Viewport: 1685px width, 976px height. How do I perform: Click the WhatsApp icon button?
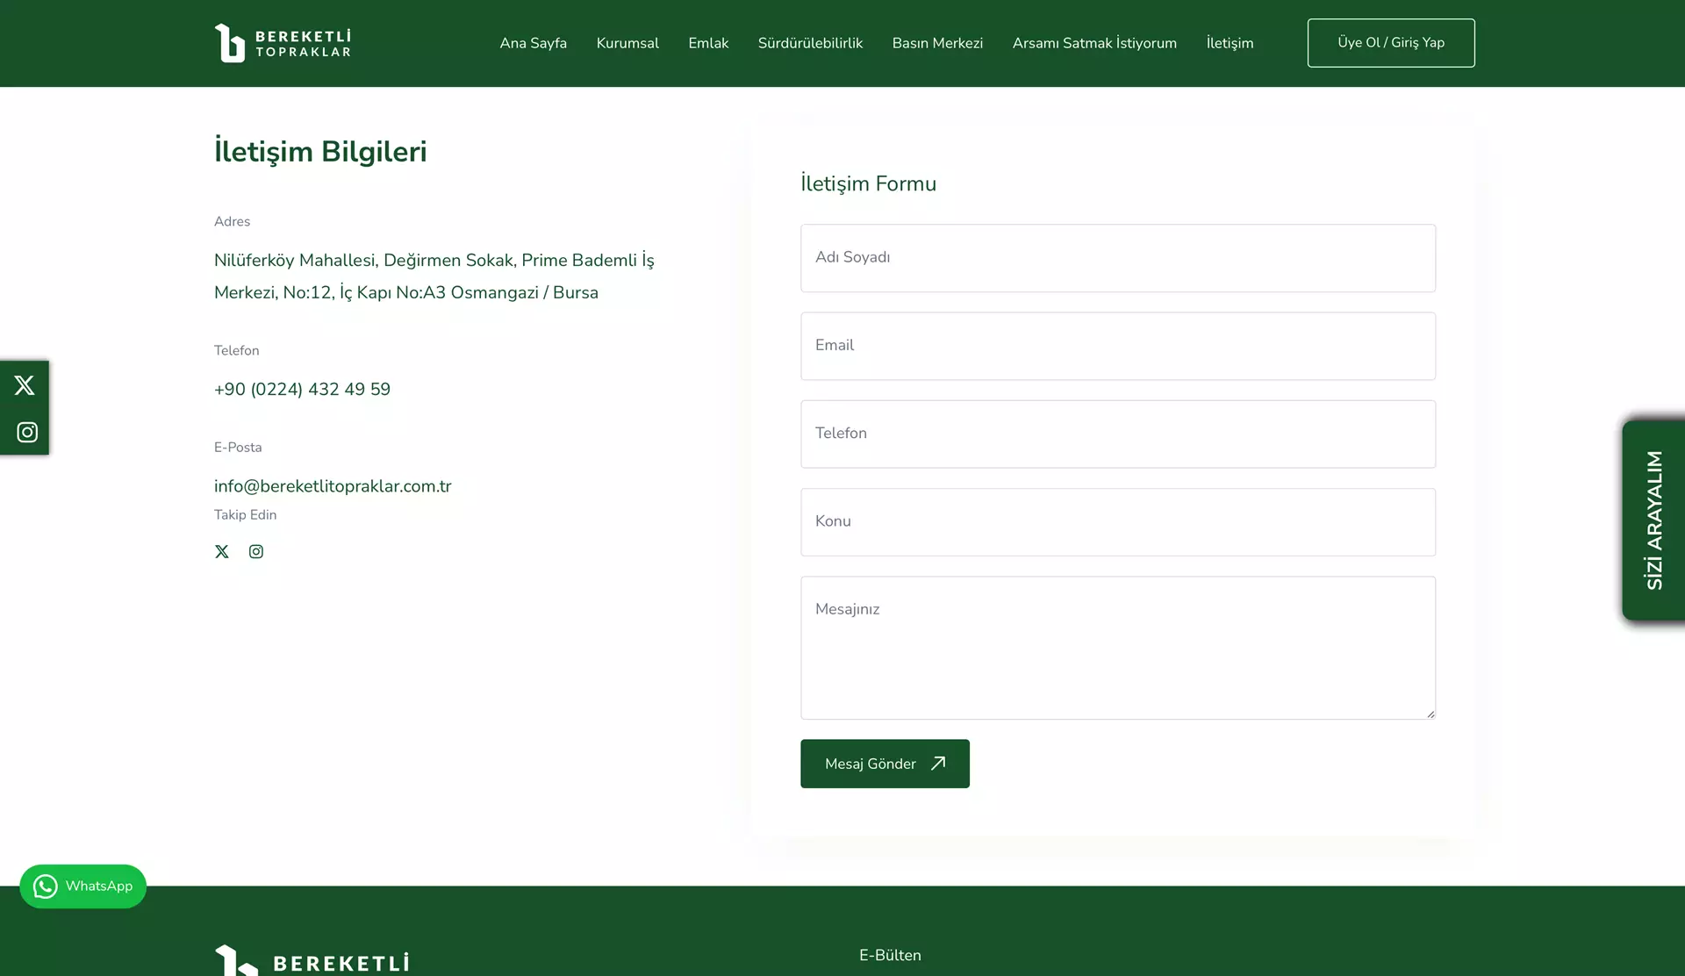click(x=46, y=886)
